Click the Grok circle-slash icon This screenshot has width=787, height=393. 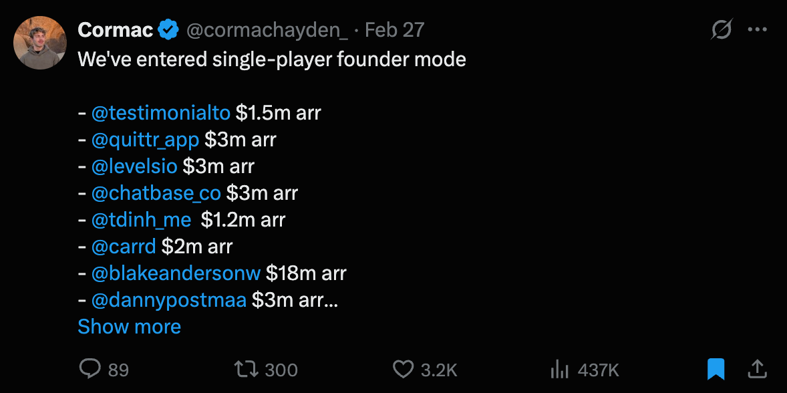coord(722,30)
